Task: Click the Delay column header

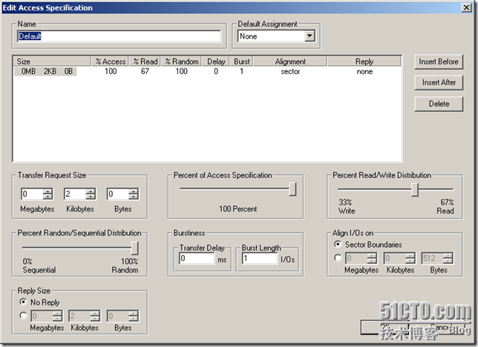Action: [x=216, y=62]
